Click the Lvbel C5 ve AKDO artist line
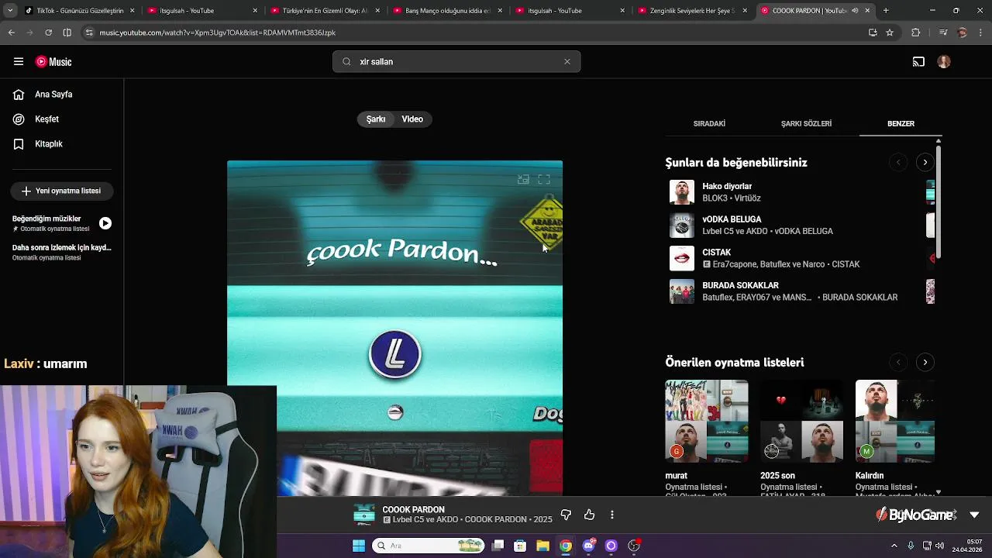 click(x=425, y=520)
